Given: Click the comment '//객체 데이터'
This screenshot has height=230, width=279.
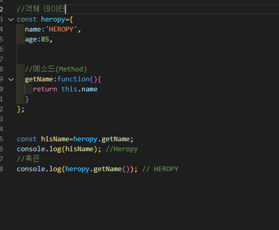Looking at the screenshot, I should [x=41, y=9].
